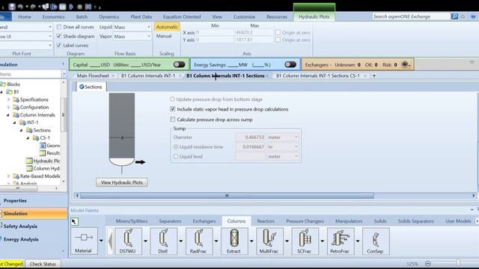
Task: Click the navigation tree vertical scrollbar
Action: (64, 115)
